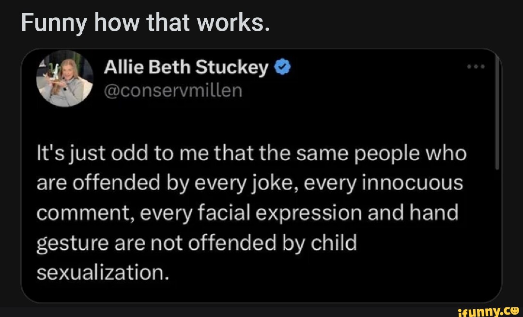Open the @conservmillen handle link
The image size is (523, 317).
(173, 90)
